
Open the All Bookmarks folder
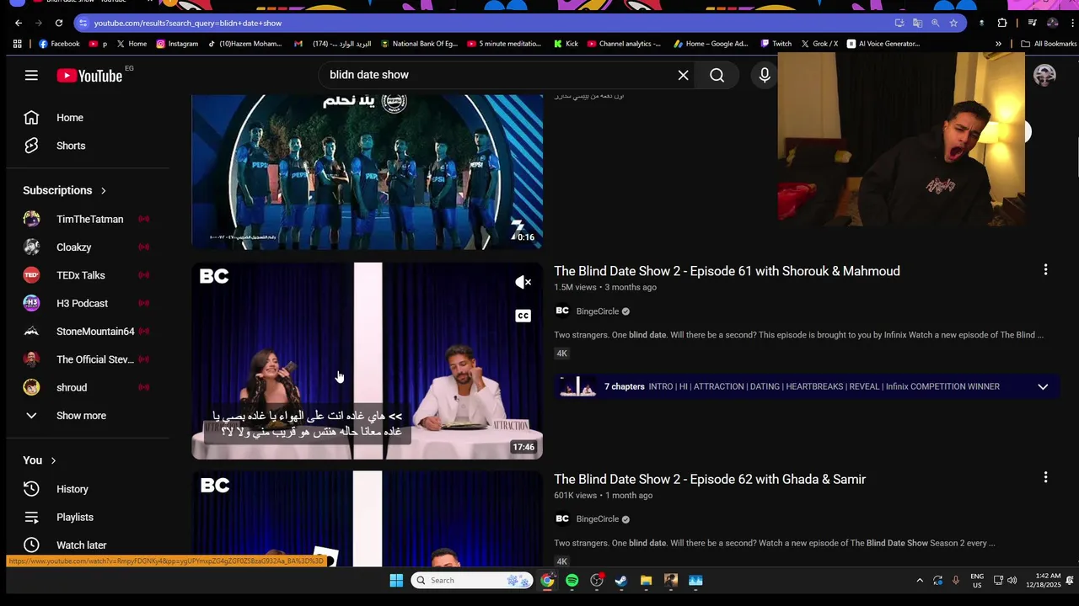coord(1049,44)
